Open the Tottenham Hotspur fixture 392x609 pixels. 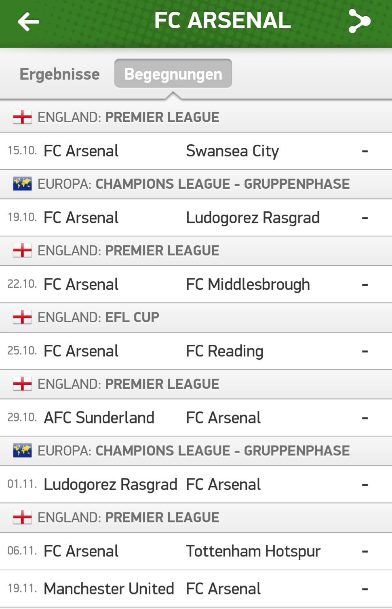point(196,551)
